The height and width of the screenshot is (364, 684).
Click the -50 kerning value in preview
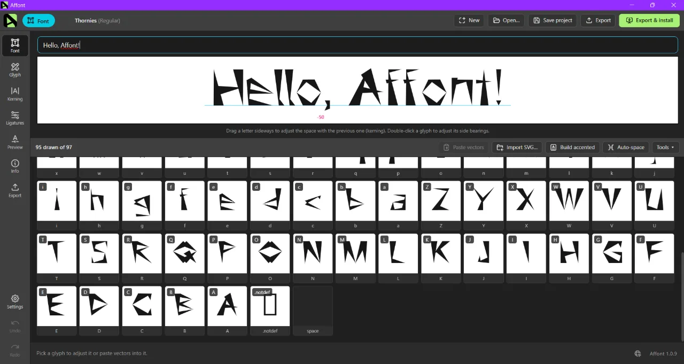[x=321, y=117]
